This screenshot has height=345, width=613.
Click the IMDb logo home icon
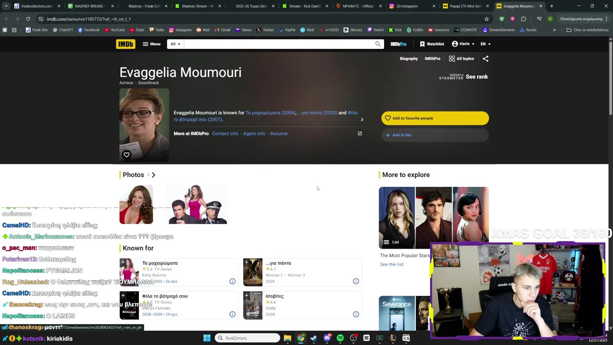125,44
